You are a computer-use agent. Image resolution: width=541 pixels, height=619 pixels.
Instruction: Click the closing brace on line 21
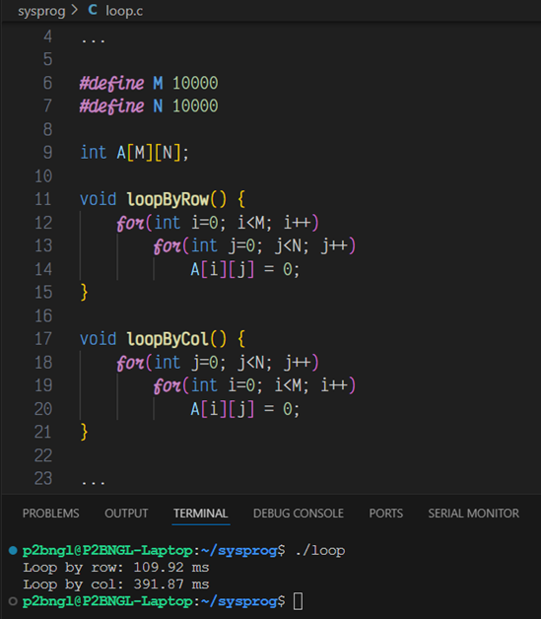click(x=84, y=433)
